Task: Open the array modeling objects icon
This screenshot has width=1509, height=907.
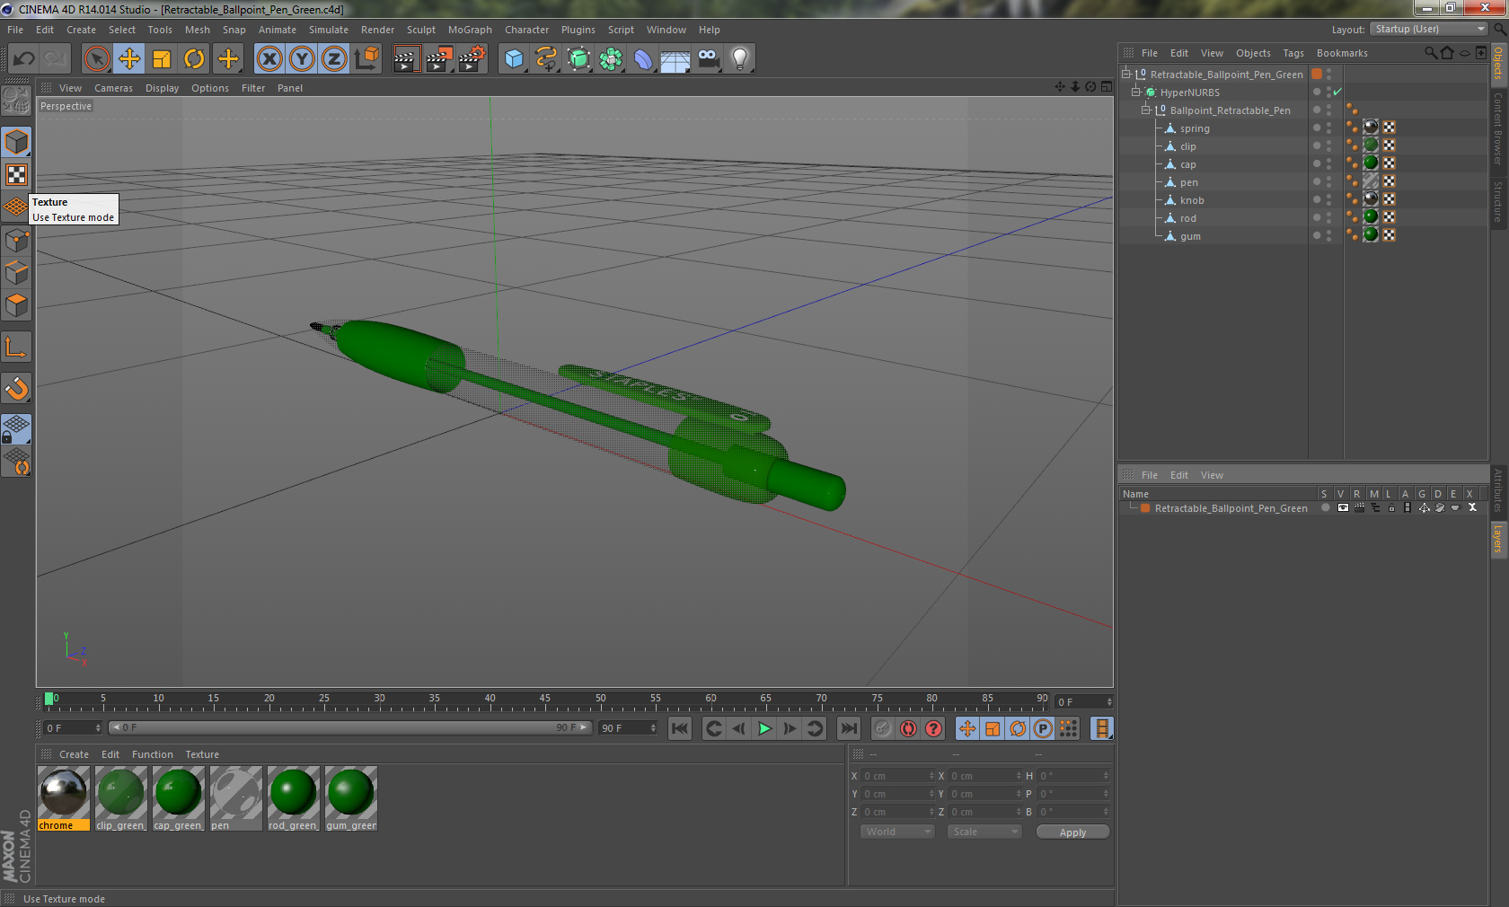Action: (x=612, y=59)
